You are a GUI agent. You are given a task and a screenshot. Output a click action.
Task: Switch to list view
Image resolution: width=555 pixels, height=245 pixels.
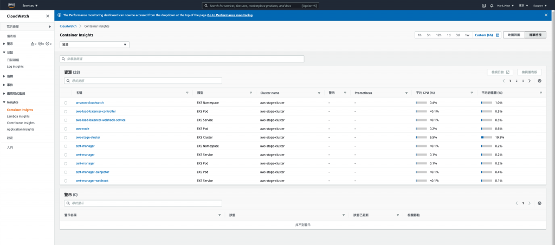pyautogui.click(x=535, y=35)
